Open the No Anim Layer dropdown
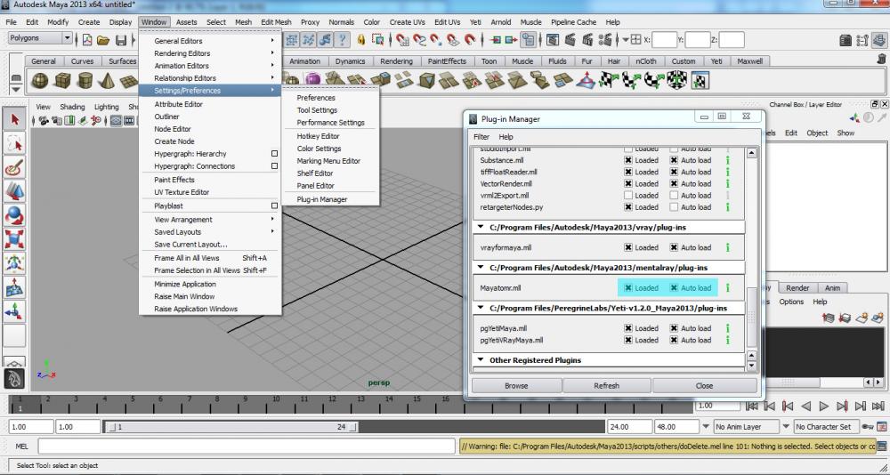Image resolution: width=890 pixels, height=475 pixels. pos(747,426)
